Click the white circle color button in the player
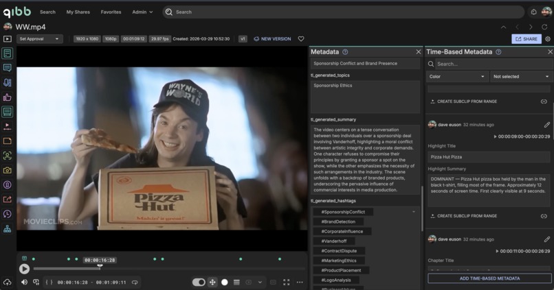Viewport: 554px width, 290px height. pyautogui.click(x=224, y=282)
